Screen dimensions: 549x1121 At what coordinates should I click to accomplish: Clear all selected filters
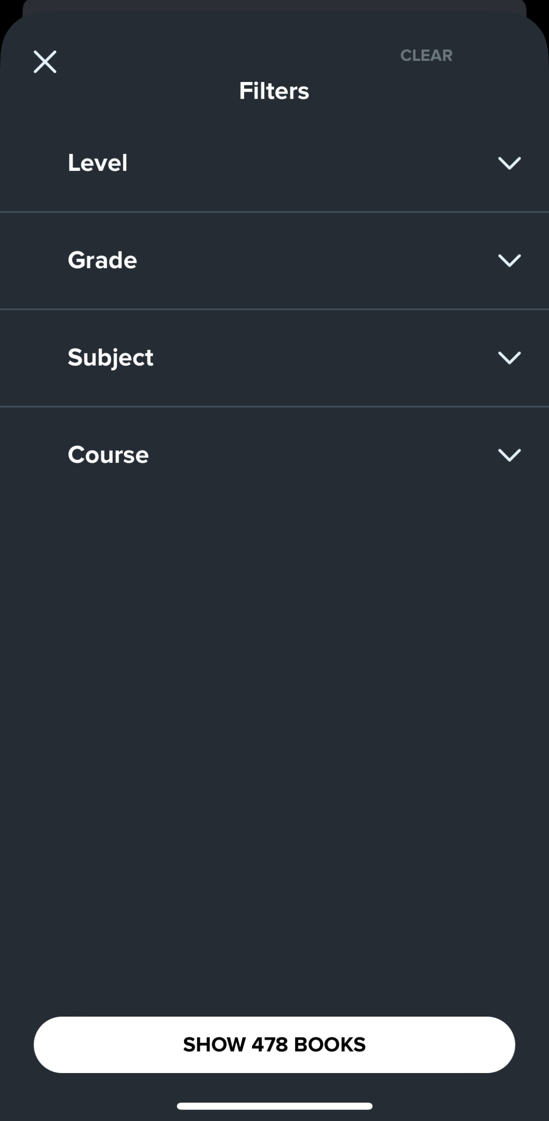[426, 55]
